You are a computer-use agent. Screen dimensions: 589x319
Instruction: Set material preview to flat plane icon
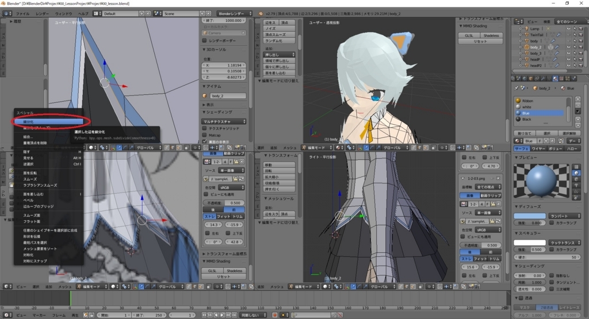click(x=576, y=167)
